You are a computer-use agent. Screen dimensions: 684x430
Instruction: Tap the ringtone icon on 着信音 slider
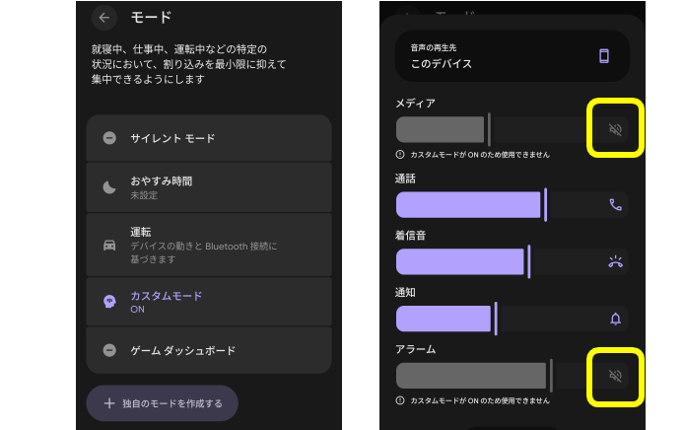tap(616, 261)
